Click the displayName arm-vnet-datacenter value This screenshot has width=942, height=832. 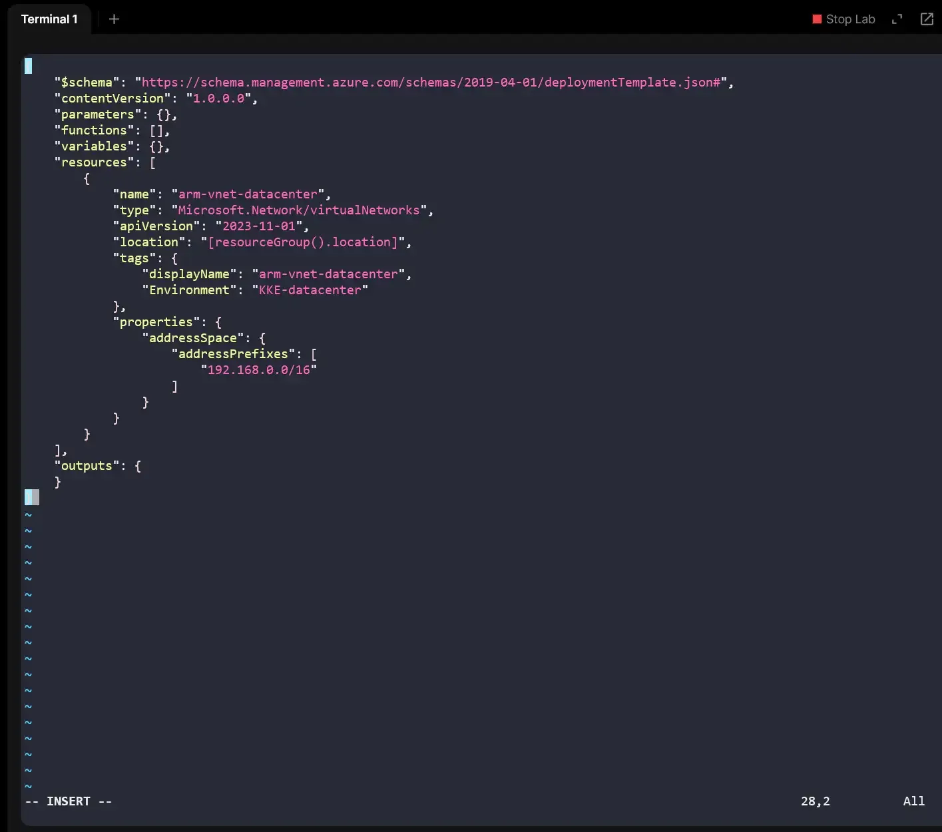coord(328,274)
